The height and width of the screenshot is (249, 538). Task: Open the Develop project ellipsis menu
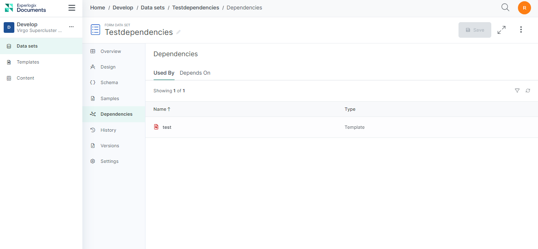[71, 27]
